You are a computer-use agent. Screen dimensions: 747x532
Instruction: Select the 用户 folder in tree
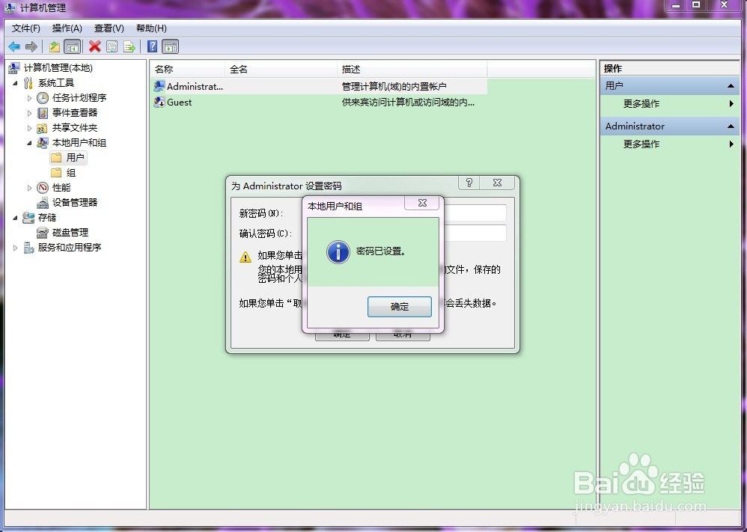(x=69, y=158)
